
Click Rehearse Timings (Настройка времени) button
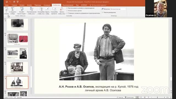click(x=54, y=11)
